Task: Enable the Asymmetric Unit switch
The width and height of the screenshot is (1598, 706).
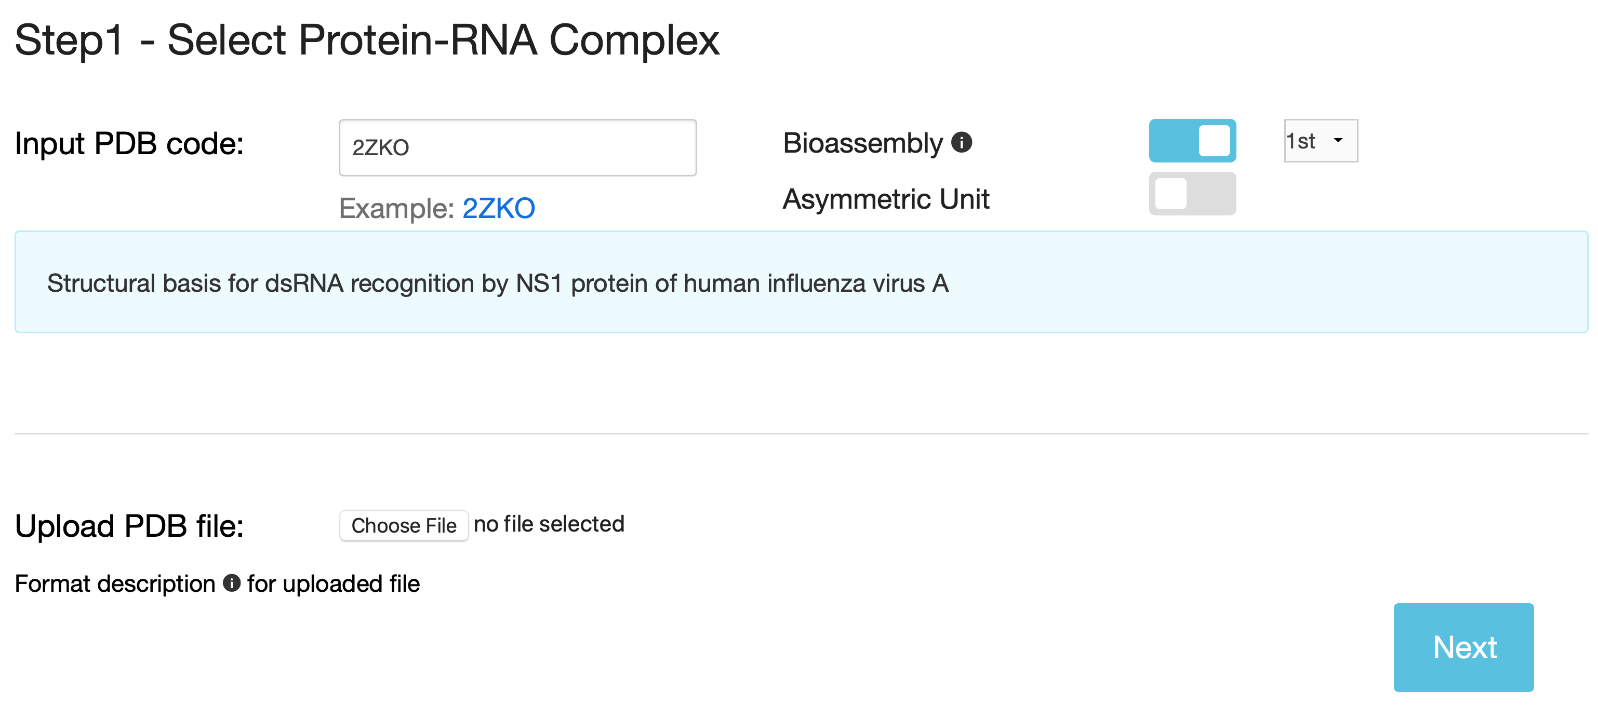Action: pos(1192,194)
